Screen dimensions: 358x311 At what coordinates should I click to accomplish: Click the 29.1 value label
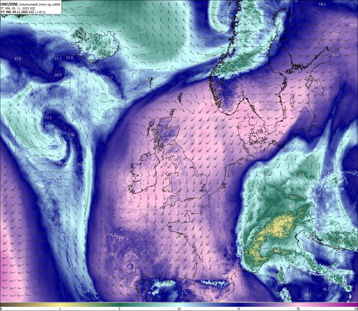(134, 270)
